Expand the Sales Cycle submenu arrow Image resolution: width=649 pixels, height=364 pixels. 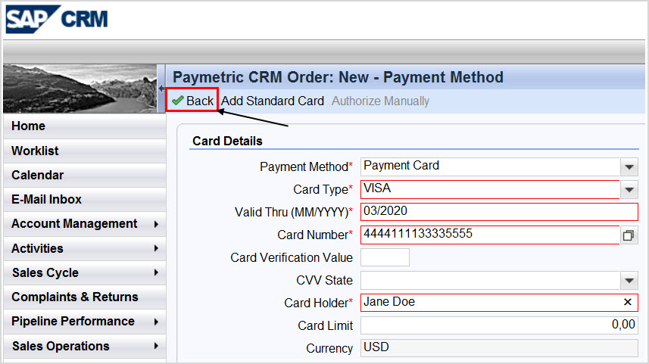[156, 272]
